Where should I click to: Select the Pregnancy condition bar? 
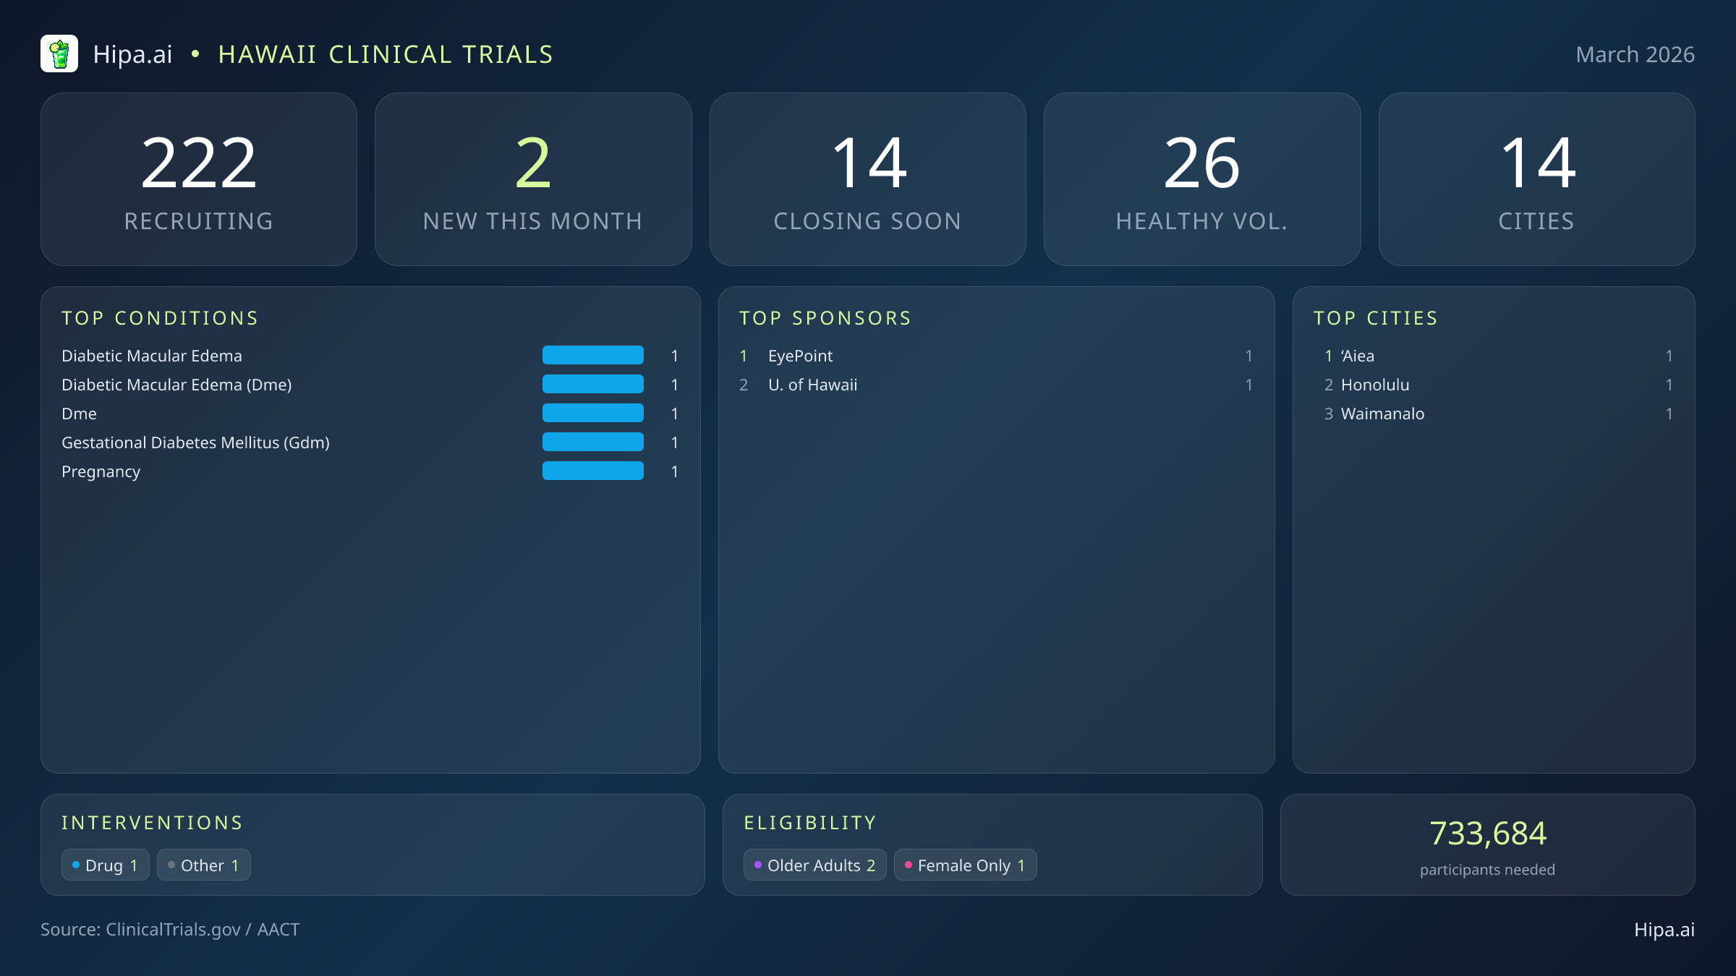click(x=592, y=471)
